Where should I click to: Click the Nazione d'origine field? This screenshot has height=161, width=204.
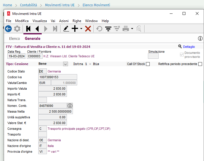pos(43,146)
